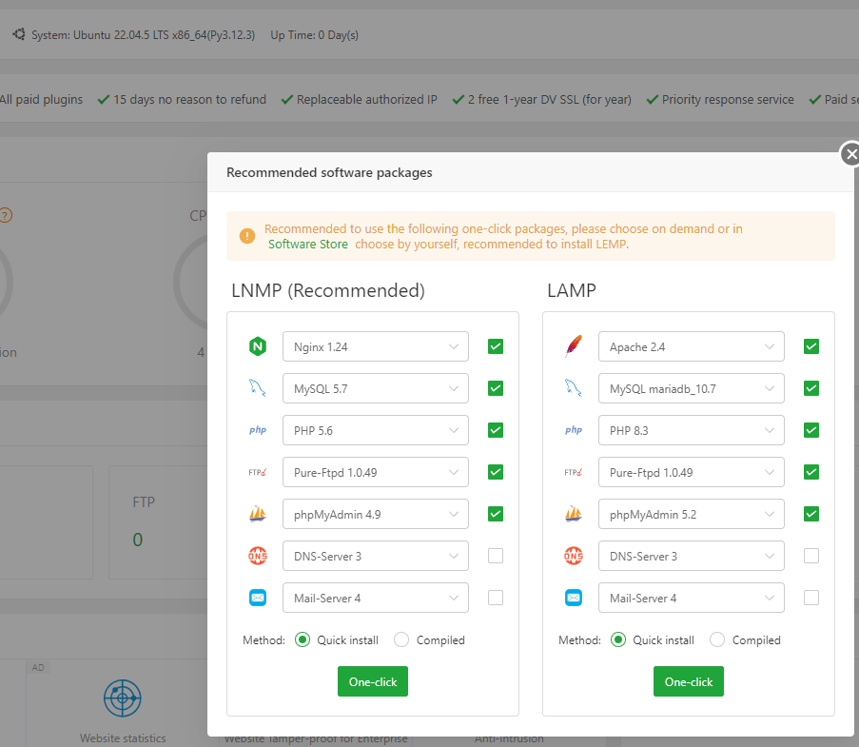Select Quick install method under LAMP
Viewport: 859px width, 747px height.
(618, 640)
